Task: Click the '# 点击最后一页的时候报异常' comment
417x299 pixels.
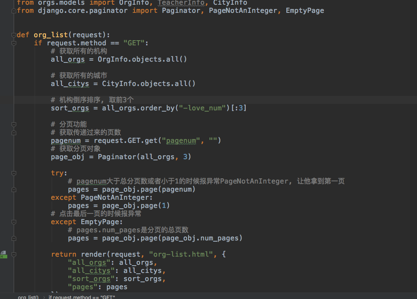Action: (96, 214)
